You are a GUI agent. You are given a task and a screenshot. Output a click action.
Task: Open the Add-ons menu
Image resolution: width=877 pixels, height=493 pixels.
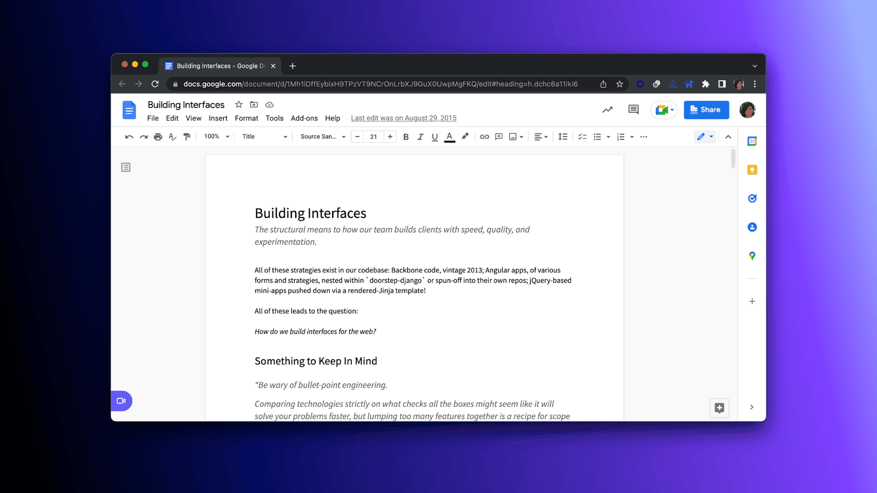click(304, 118)
